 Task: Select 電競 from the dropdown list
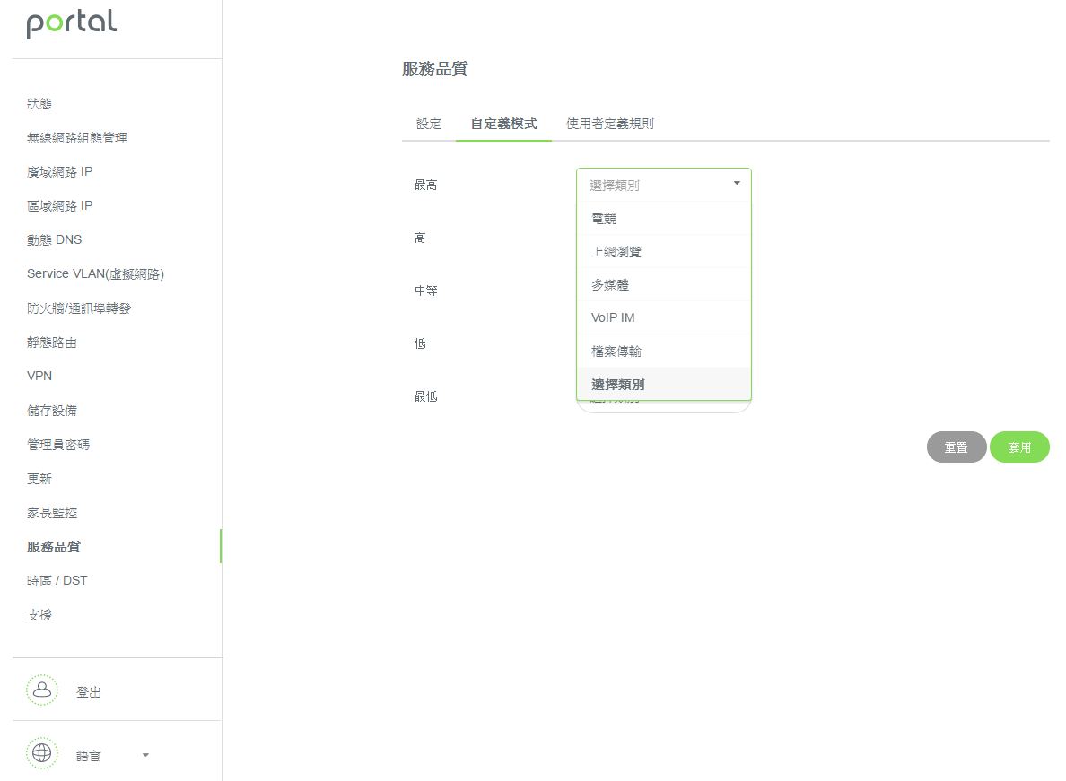coord(663,219)
